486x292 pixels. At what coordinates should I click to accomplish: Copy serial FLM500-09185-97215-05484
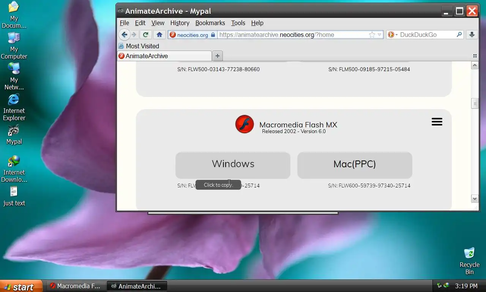[x=369, y=69]
